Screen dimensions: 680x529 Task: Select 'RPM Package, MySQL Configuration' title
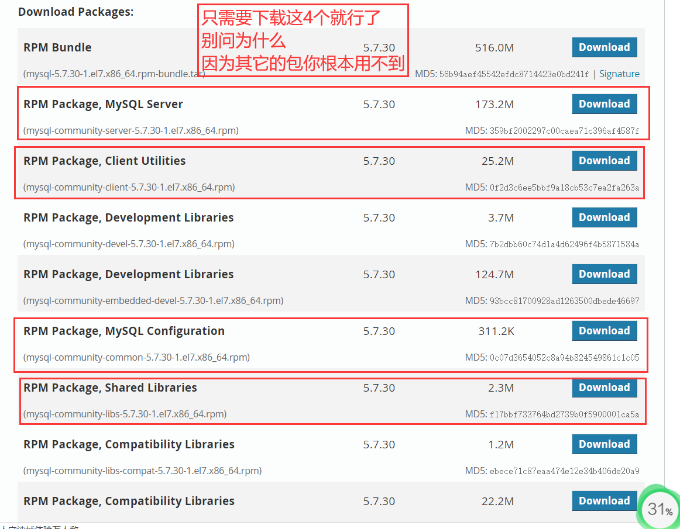pyautogui.click(x=124, y=331)
